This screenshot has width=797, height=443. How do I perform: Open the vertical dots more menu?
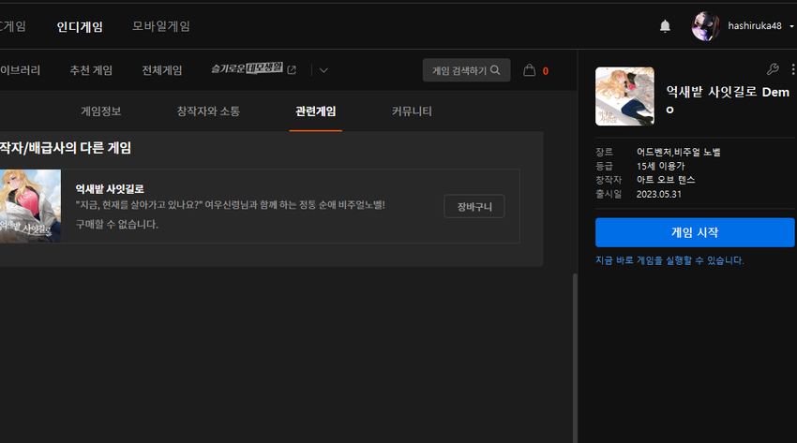(792, 69)
